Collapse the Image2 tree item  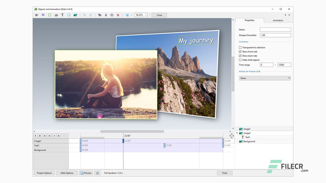click(237, 133)
